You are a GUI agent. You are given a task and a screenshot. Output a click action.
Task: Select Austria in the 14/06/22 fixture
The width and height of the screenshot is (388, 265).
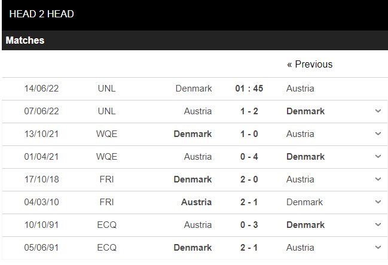(x=300, y=89)
